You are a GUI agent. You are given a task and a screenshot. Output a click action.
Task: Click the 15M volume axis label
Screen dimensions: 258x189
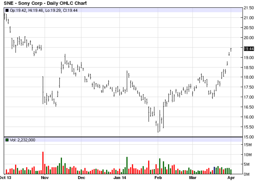(248, 145)
